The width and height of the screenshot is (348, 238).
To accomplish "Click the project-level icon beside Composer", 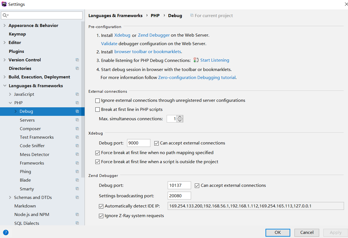I will coord(77,129).
